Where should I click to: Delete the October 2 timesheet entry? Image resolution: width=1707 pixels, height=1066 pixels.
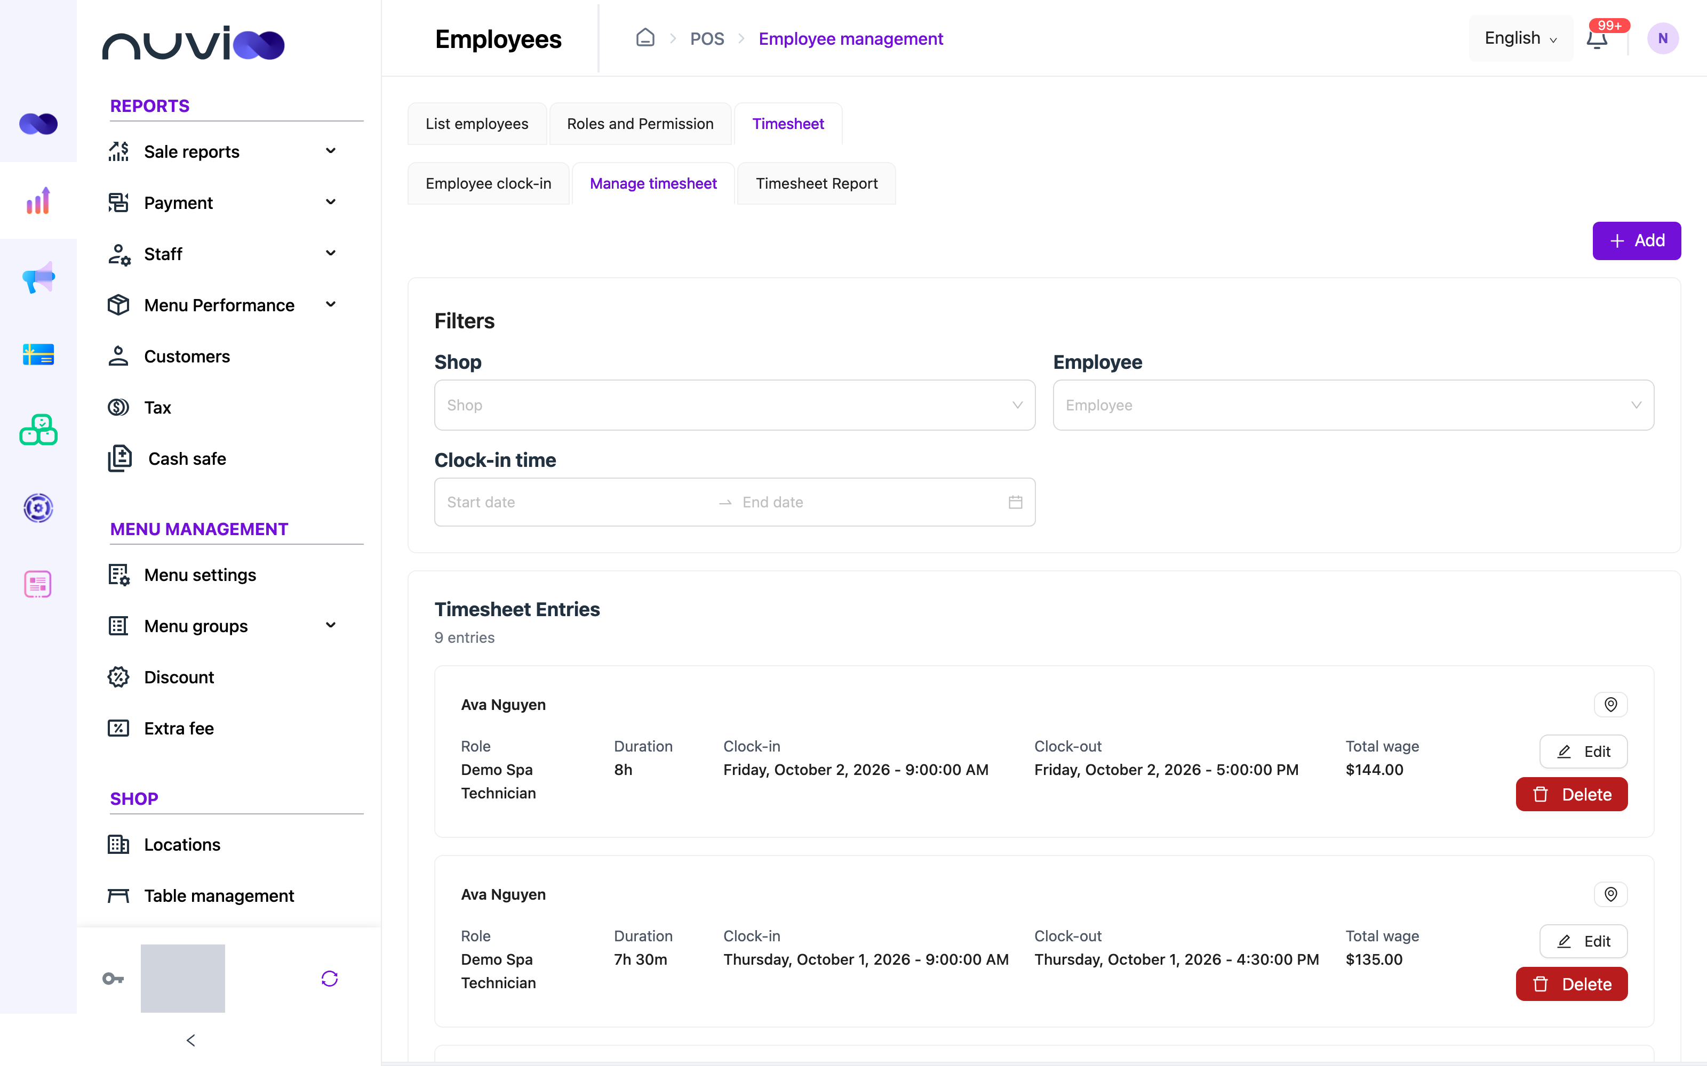pos(1572,795)
